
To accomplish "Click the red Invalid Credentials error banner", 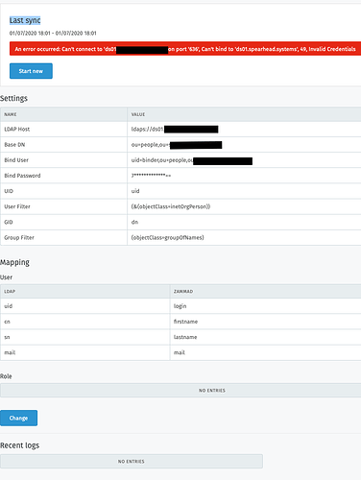I will tap(185, 49).
